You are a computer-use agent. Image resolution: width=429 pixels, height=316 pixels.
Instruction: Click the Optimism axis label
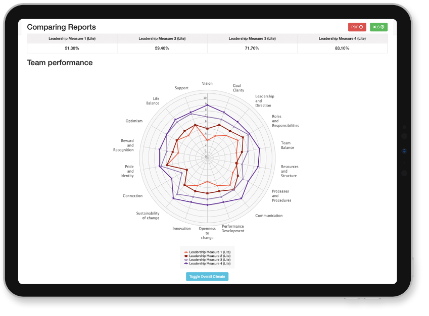click(134, 121)
